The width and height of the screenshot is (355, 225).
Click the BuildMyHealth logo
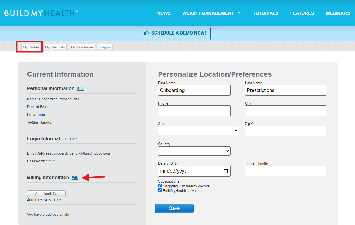click(x=41, y=13)
